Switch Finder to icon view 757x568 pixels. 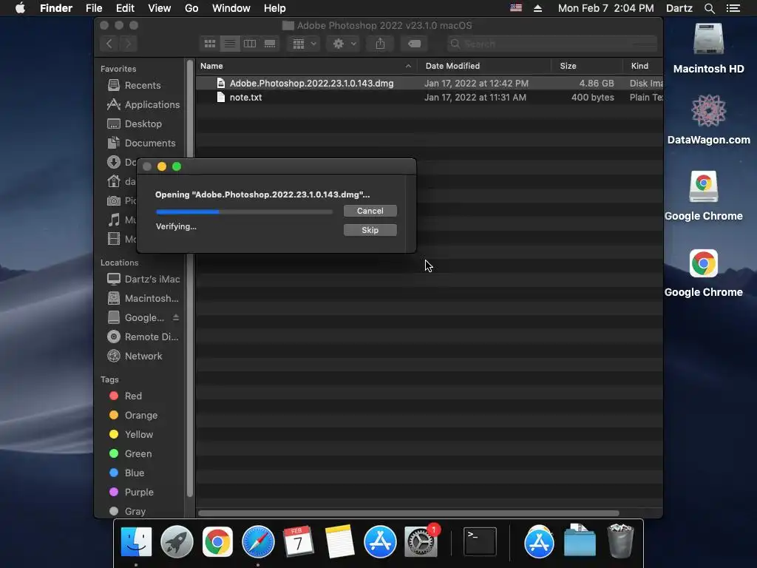(x=209, y=44)
